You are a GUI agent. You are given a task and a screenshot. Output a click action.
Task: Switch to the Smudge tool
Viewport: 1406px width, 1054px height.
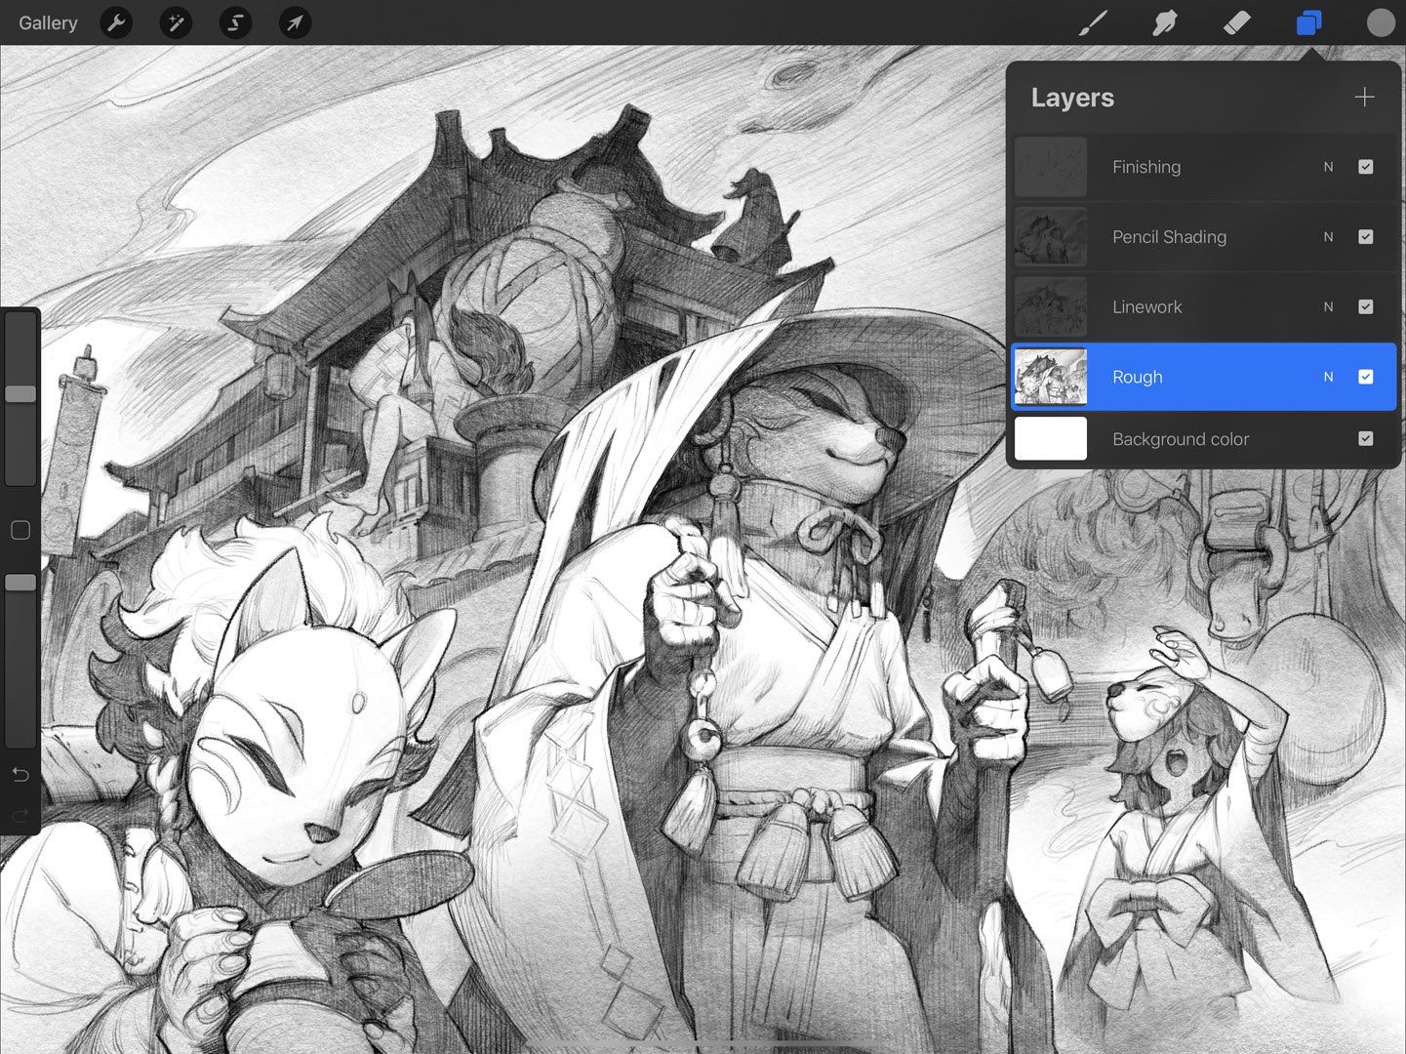tap(1164, 22)
